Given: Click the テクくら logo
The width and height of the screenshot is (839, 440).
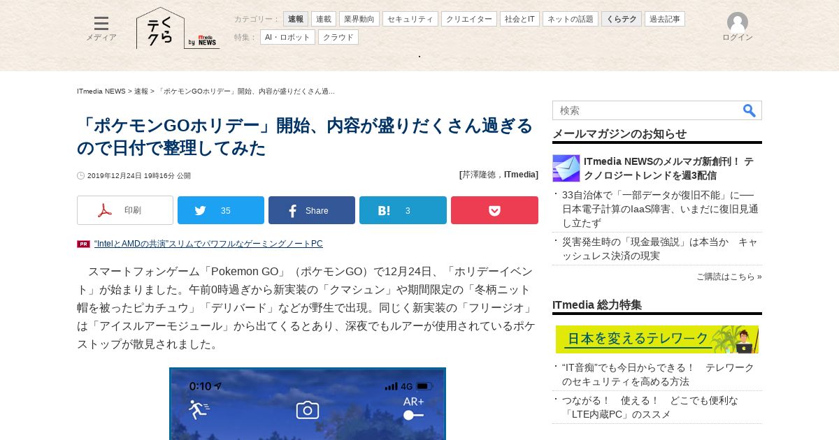Looking at the screenshot, I should (x=160, y=28).
